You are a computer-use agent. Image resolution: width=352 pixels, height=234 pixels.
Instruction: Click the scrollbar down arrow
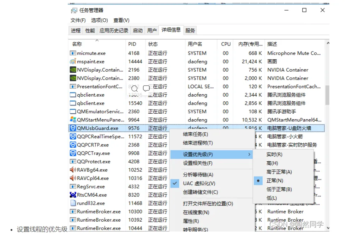pos(328,228)
